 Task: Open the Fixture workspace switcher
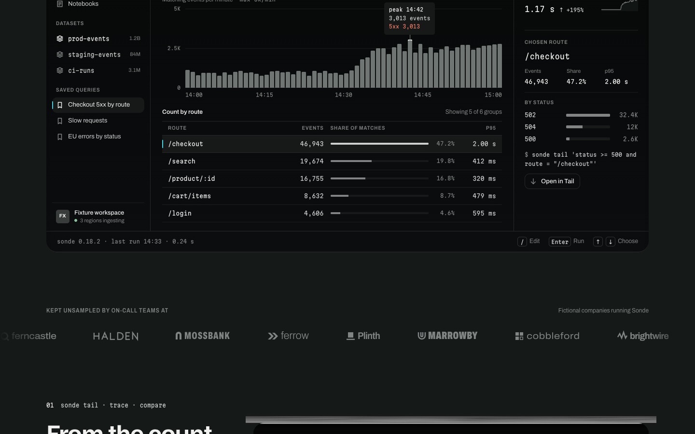(x=98, y=216)
